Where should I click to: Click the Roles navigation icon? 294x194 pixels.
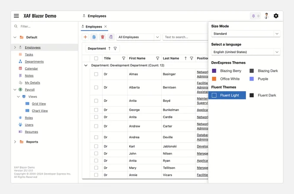(x=20, y=118)
